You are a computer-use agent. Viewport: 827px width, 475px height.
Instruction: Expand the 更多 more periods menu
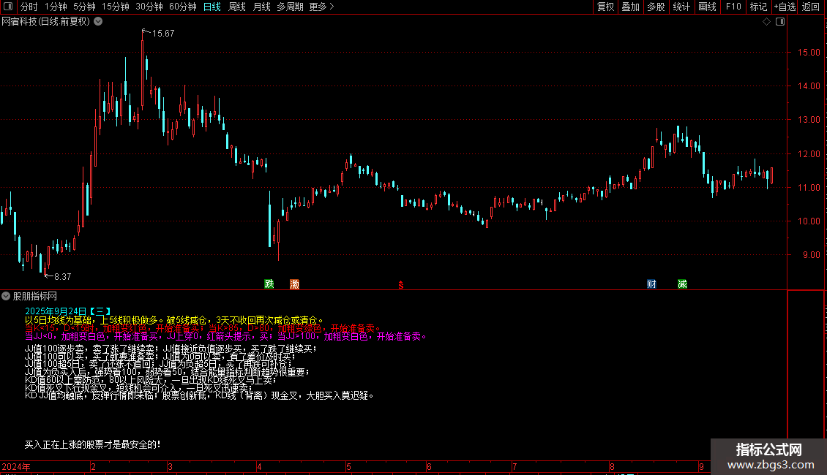coord(321,7)
